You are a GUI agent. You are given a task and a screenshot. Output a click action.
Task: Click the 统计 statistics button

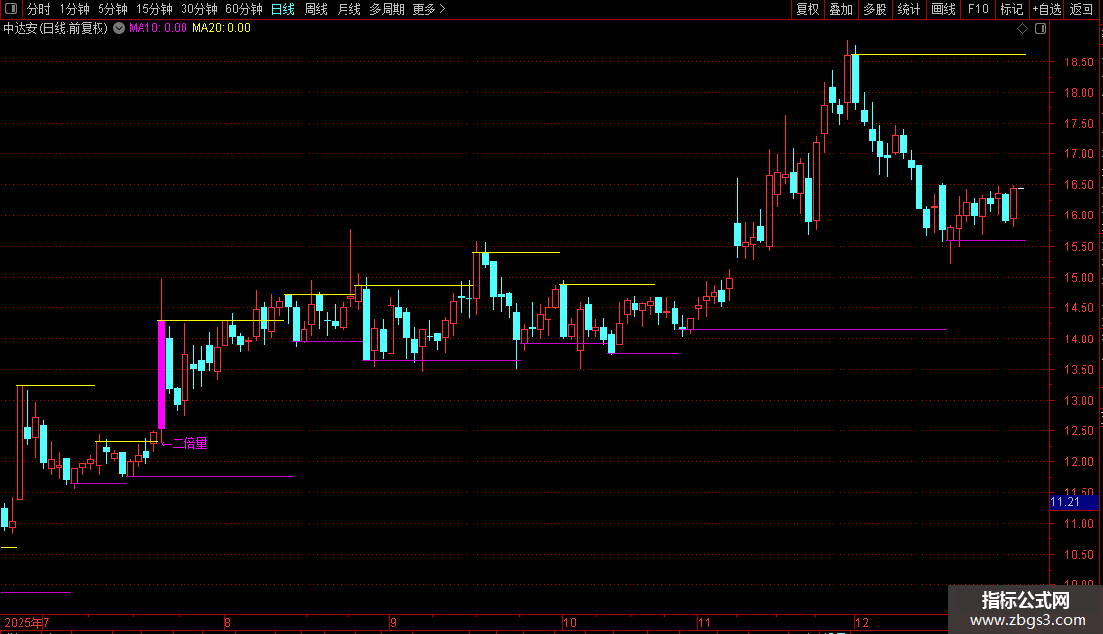909,9
